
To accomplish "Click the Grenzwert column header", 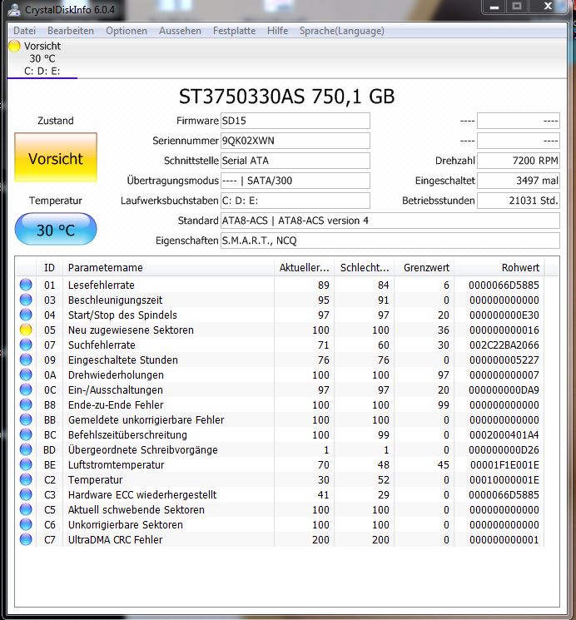I will click(425, 268).
